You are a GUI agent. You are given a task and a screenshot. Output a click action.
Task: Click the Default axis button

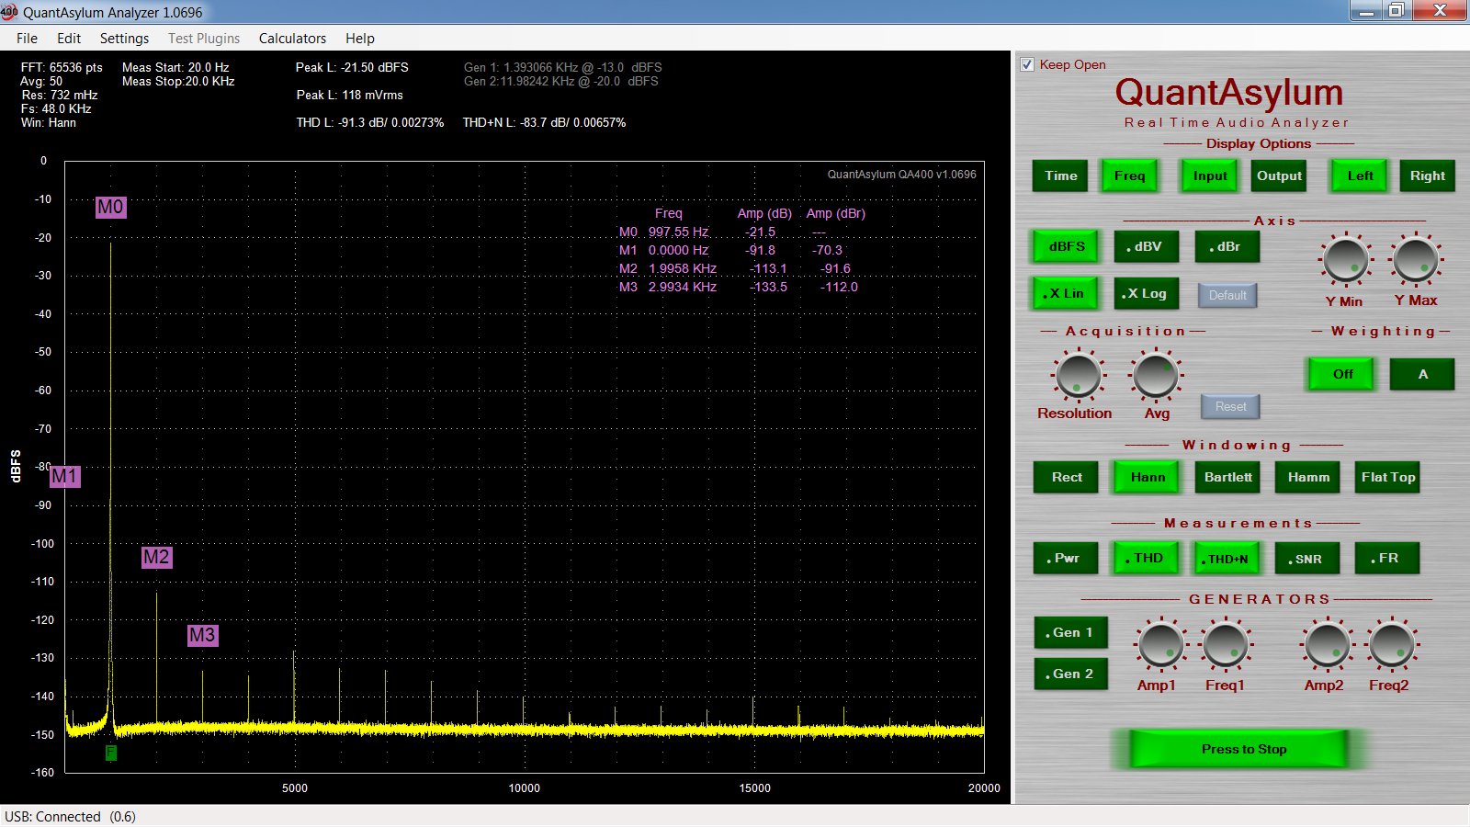point(1227,295)
